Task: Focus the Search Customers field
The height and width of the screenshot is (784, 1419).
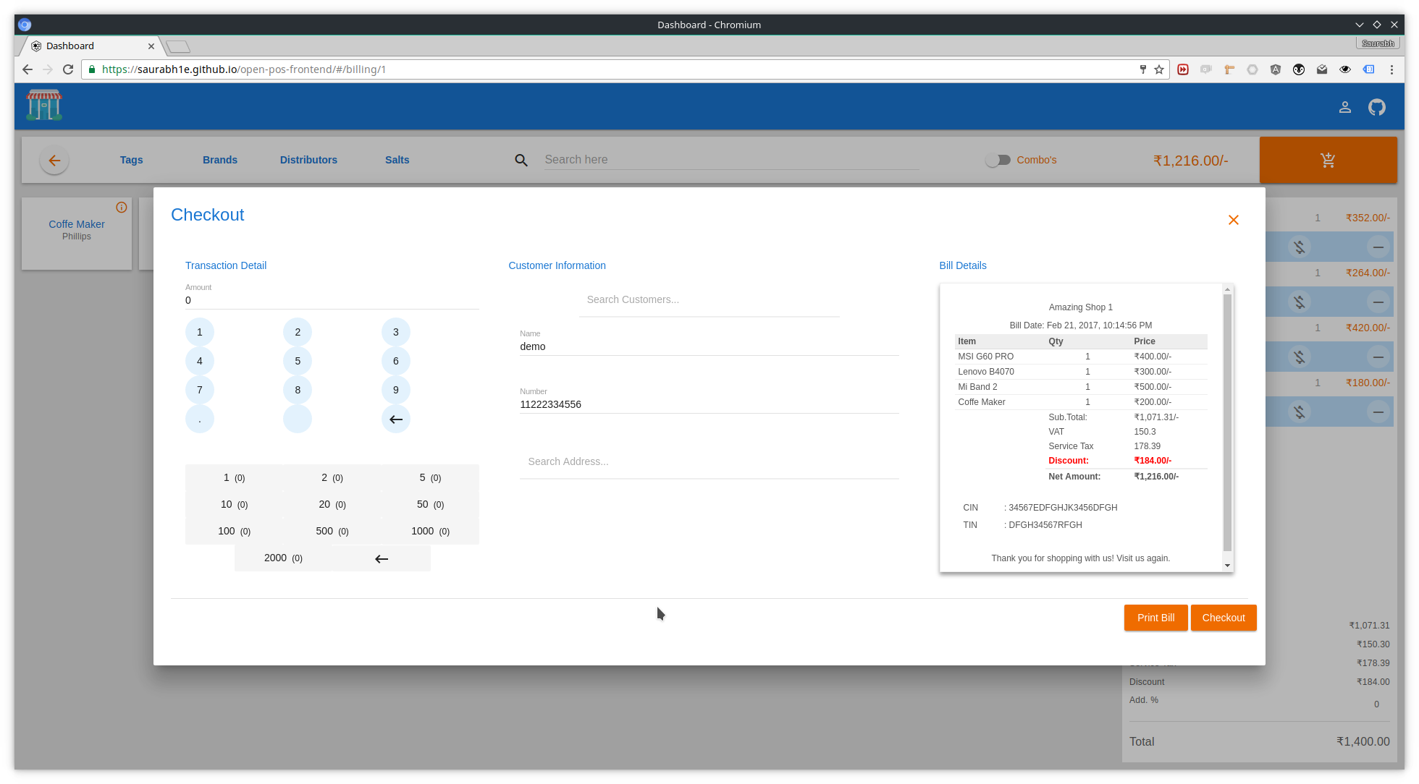Action: (708, 299)
